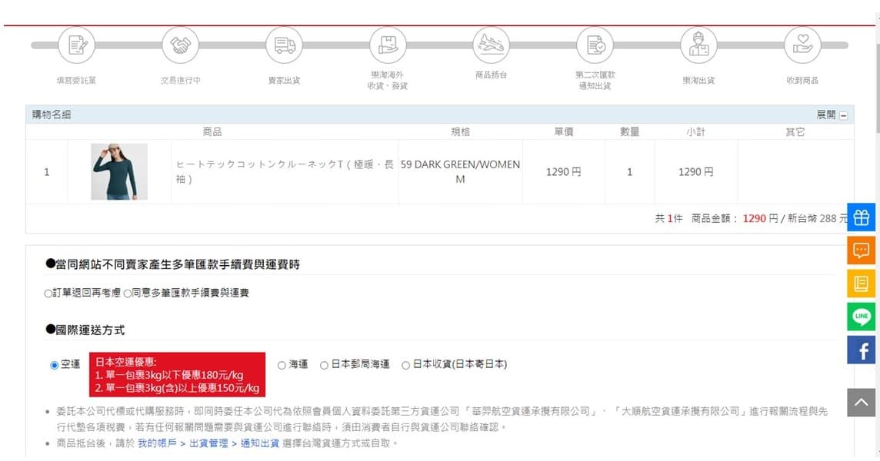Click the 商品 column header

212,132
